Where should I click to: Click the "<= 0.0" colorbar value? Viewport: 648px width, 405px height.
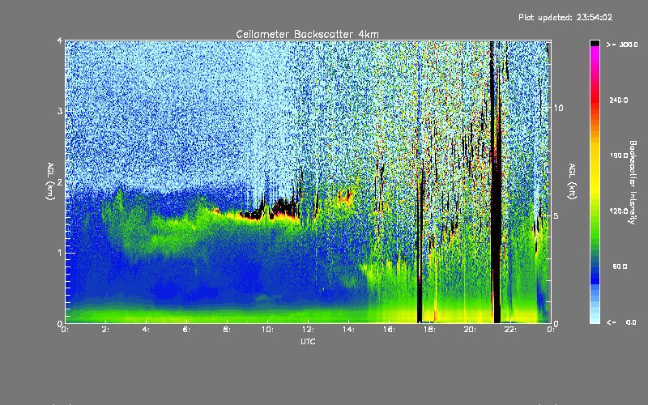(x=621, y=322)
